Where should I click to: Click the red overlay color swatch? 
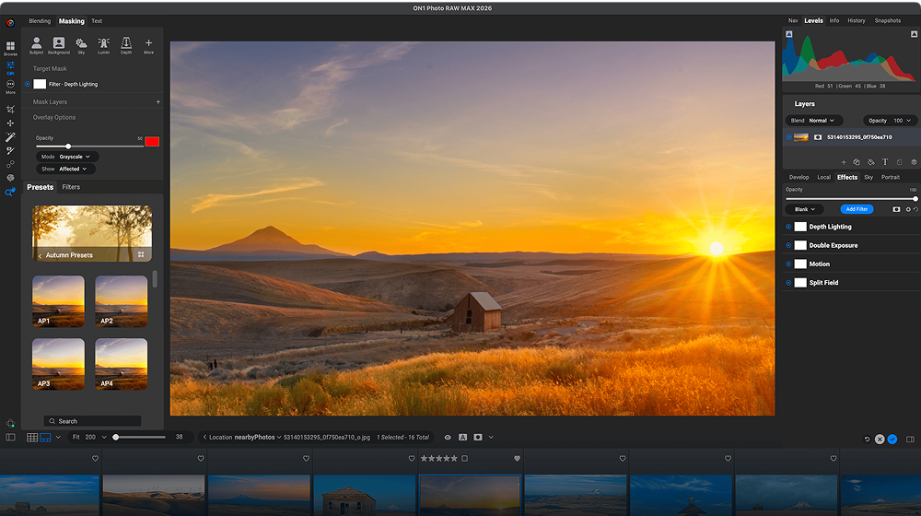click(x=152, y=141)
